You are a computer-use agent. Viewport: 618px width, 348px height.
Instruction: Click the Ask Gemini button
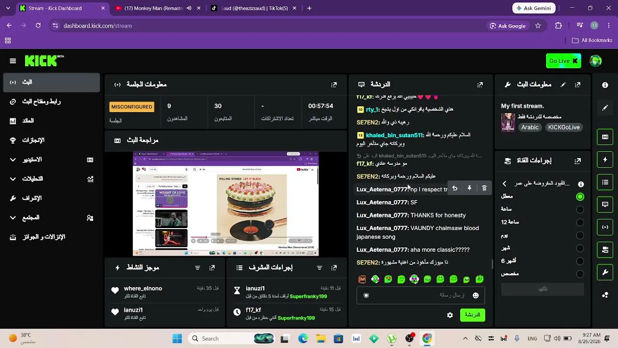point(534,8)
